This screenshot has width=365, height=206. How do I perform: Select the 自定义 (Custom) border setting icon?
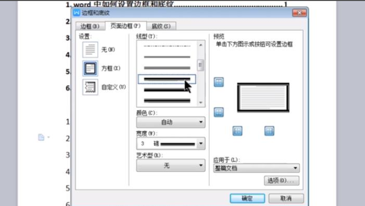90,87
